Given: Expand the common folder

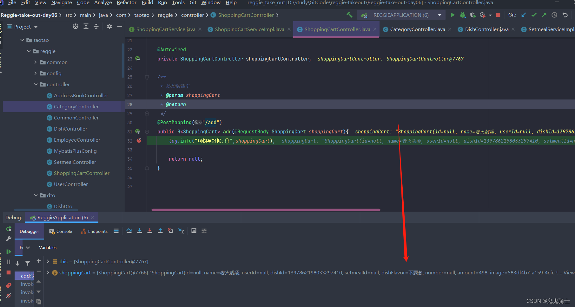Looking at the screenshot, I should pos(36,62).
